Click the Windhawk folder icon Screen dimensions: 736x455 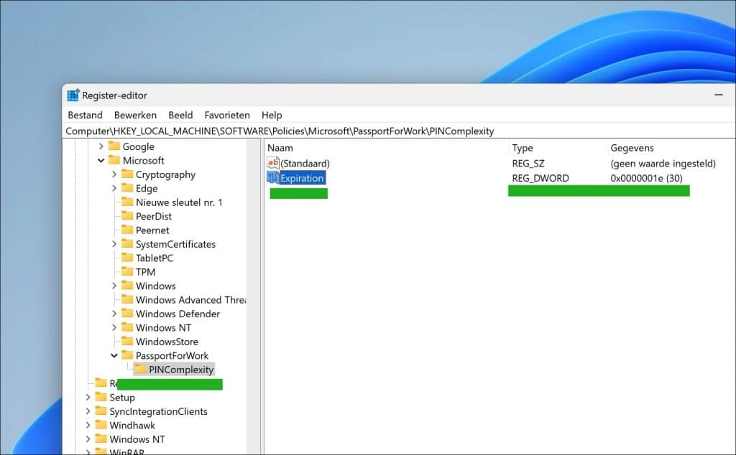click(x=101, y=425)
